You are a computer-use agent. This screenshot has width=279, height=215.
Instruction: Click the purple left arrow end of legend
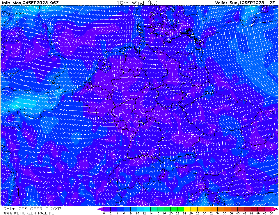[x=101, y=209]
